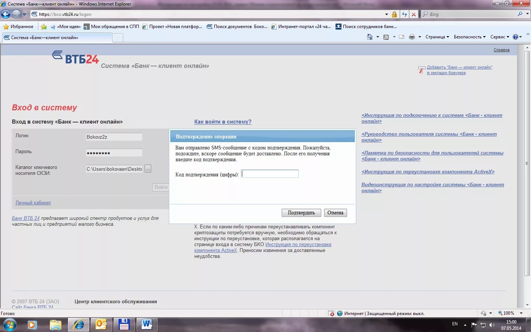Open Руководство пользователя системы link
The height and width of the screenshot is (332, 531).
429,137
